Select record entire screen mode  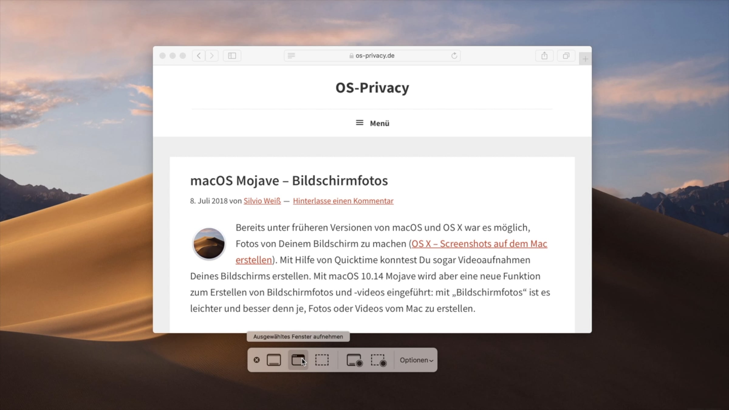pyautogui.click(x=354, y=360)
